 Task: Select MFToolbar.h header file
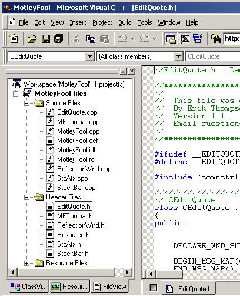[x=75, y=216]
